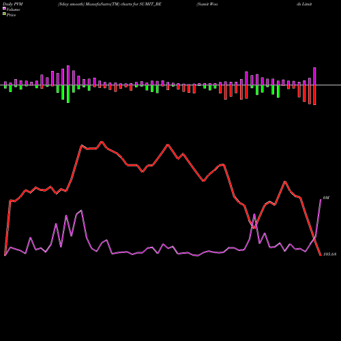
Task: Click the '(Sumit Woo' company name text
Action: pyautogui.click(x=207, y=4)
